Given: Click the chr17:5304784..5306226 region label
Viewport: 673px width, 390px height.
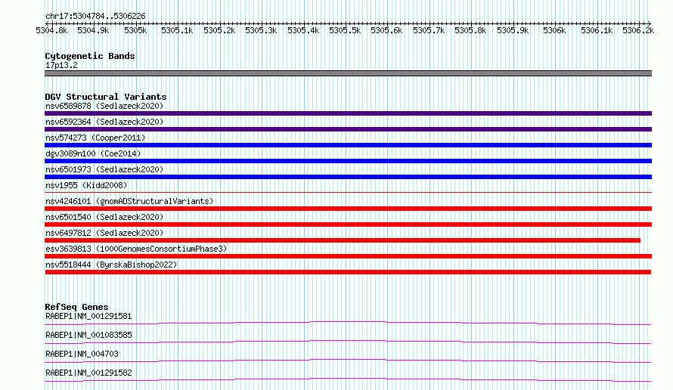Looking at the screenshot, I should coord(95,16).
